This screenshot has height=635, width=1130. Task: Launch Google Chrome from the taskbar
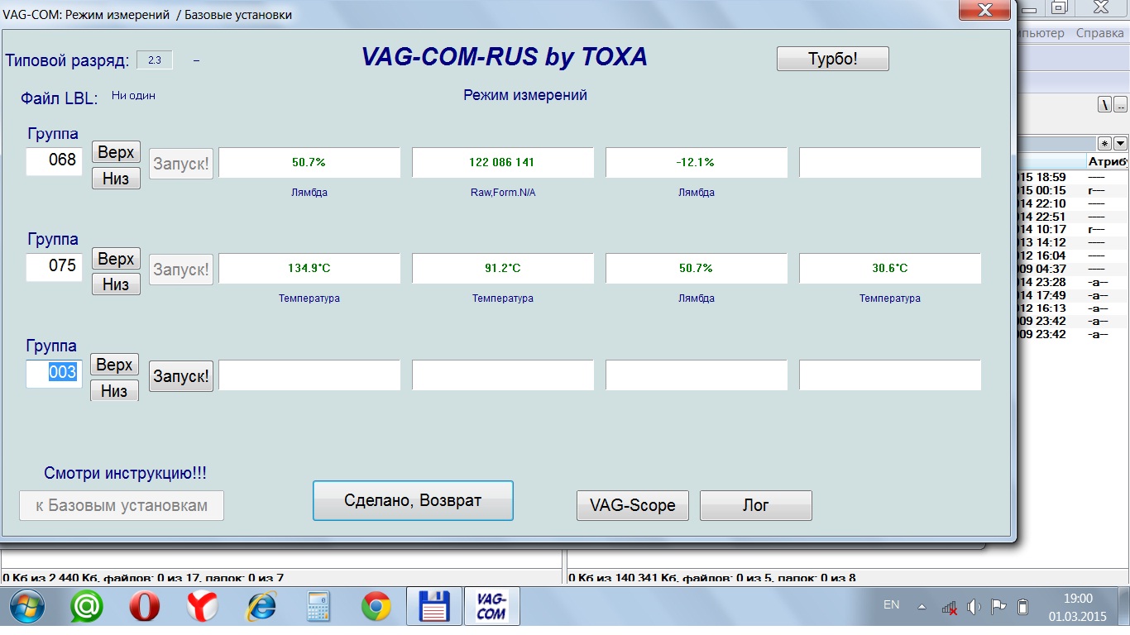[x=376, y=608]
